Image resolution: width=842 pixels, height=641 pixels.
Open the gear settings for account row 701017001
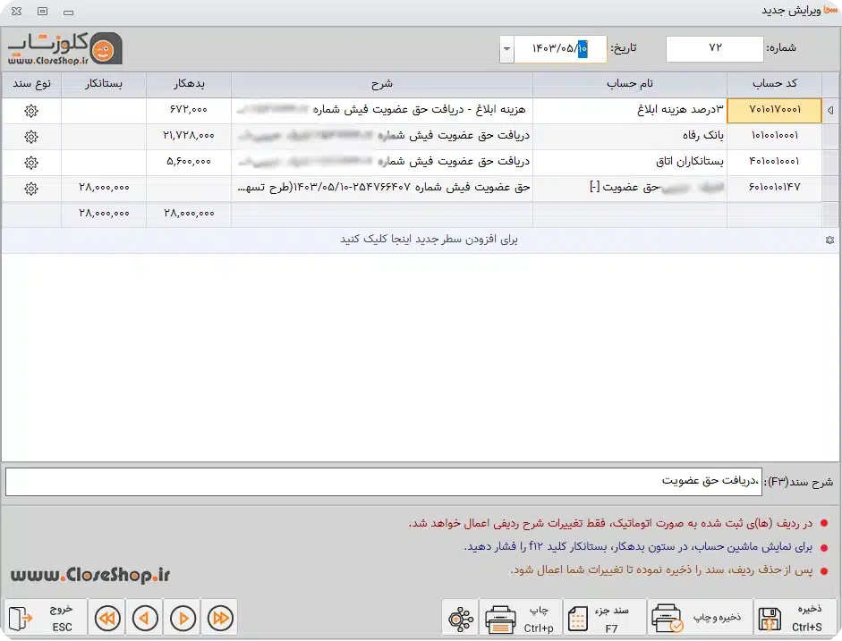click(x=31, y=111)
